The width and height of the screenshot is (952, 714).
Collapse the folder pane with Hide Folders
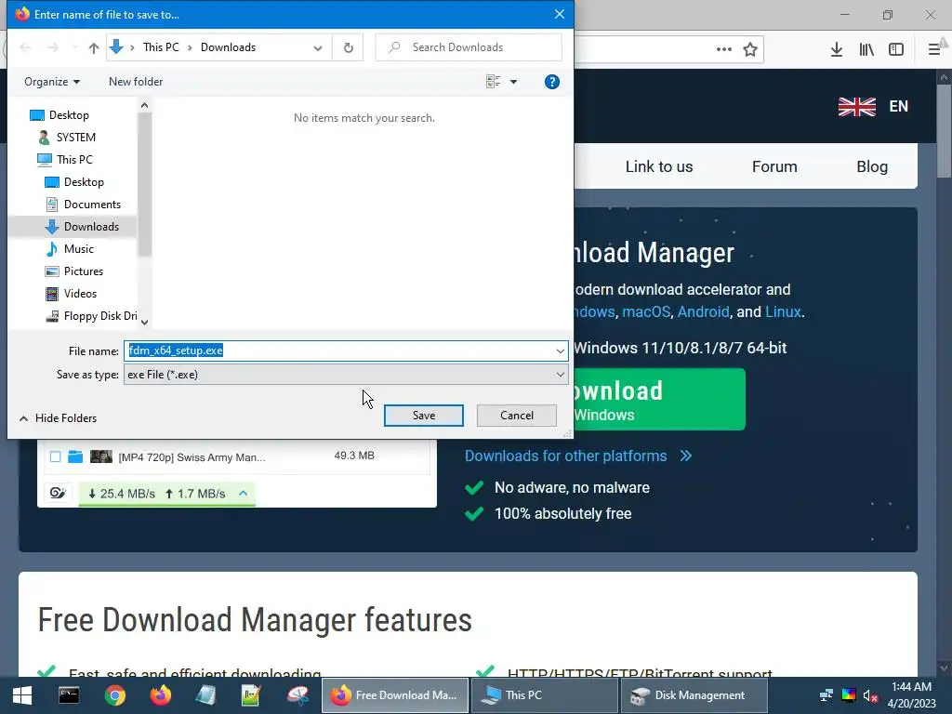59,418
